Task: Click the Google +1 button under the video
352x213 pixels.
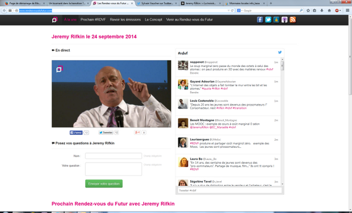Action: click(x=137, y=133)
